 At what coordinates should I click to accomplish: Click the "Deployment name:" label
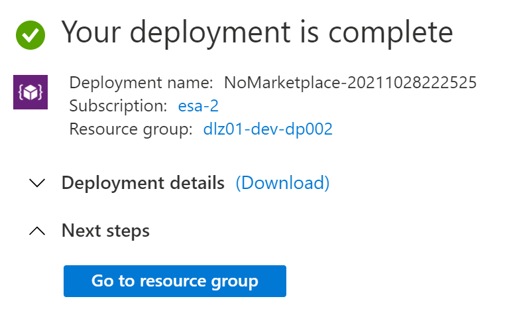[141, 82]
